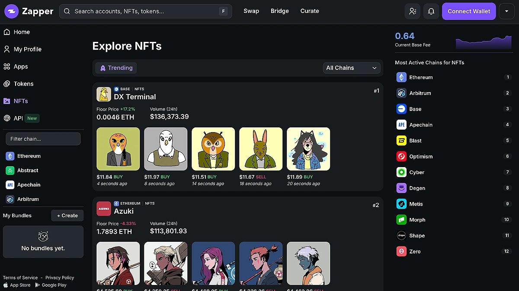Select Ethereum in Most Active Chains
Screen dimensions: 519x291
click(421, 77)
